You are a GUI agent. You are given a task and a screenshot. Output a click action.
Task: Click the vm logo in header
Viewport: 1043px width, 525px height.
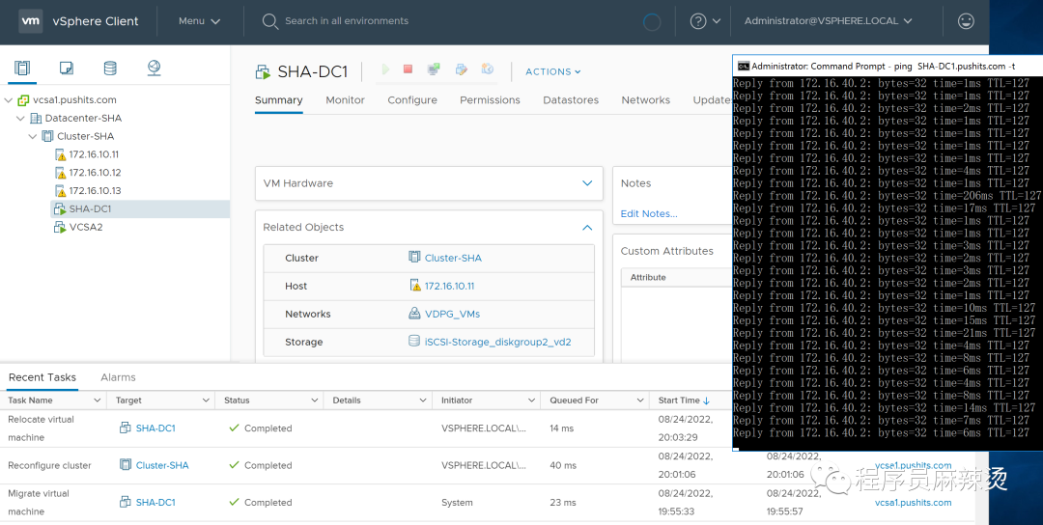point(31,20)
